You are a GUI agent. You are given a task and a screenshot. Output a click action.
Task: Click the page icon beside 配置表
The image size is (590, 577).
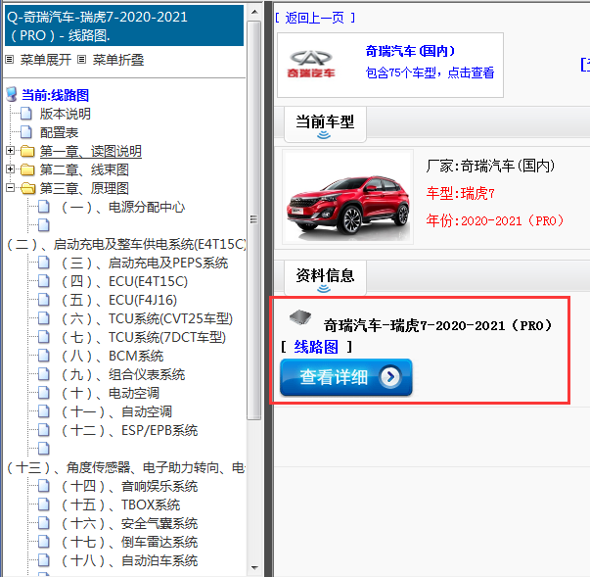coord(26,132)
